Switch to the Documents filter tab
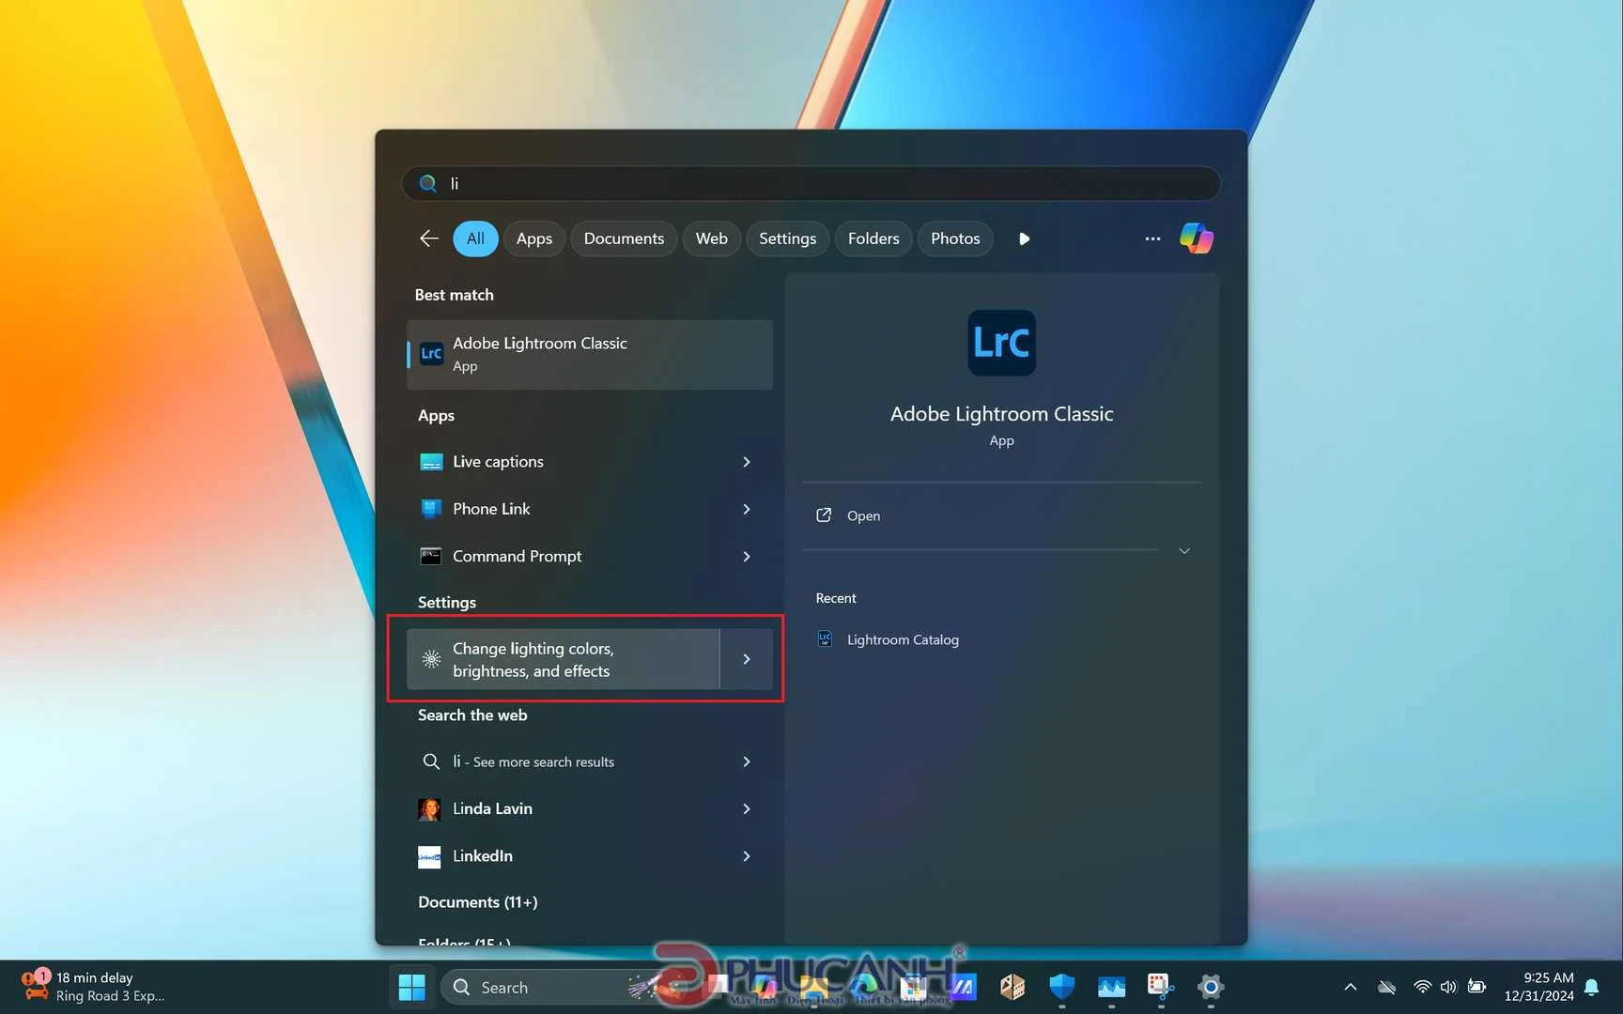The image size is (1623, 1014). pos(624,238)
